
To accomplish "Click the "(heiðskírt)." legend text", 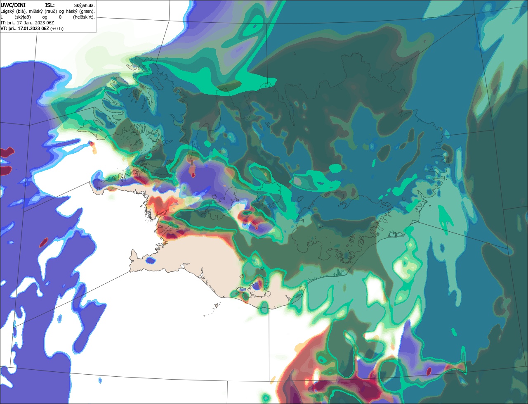I will pyautogui.click(x=84, y=17).
